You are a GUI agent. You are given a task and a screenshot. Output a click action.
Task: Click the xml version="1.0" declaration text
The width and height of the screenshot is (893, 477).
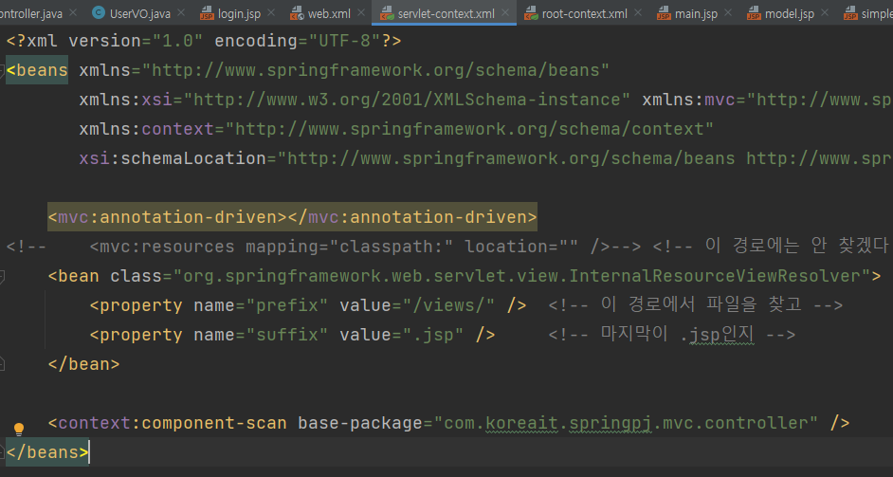point(105,41)
